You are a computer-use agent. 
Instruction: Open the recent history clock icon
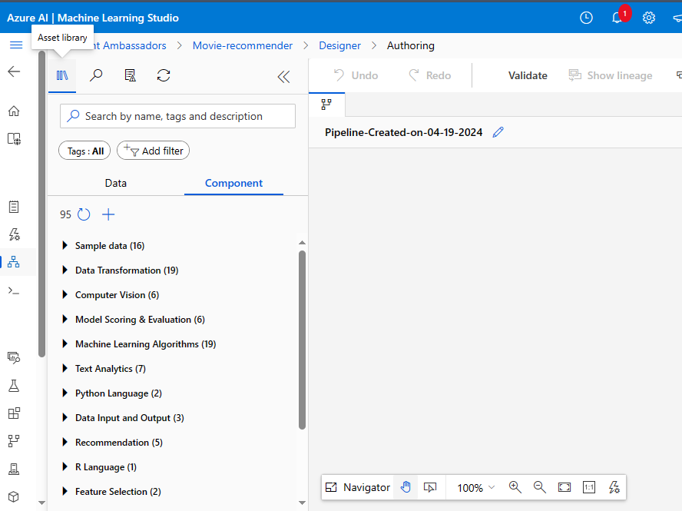coord(586,18)
